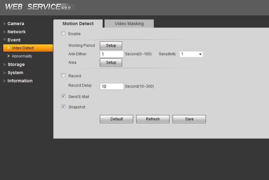Enable the Motion Detect checkbox

coord(63,34)
